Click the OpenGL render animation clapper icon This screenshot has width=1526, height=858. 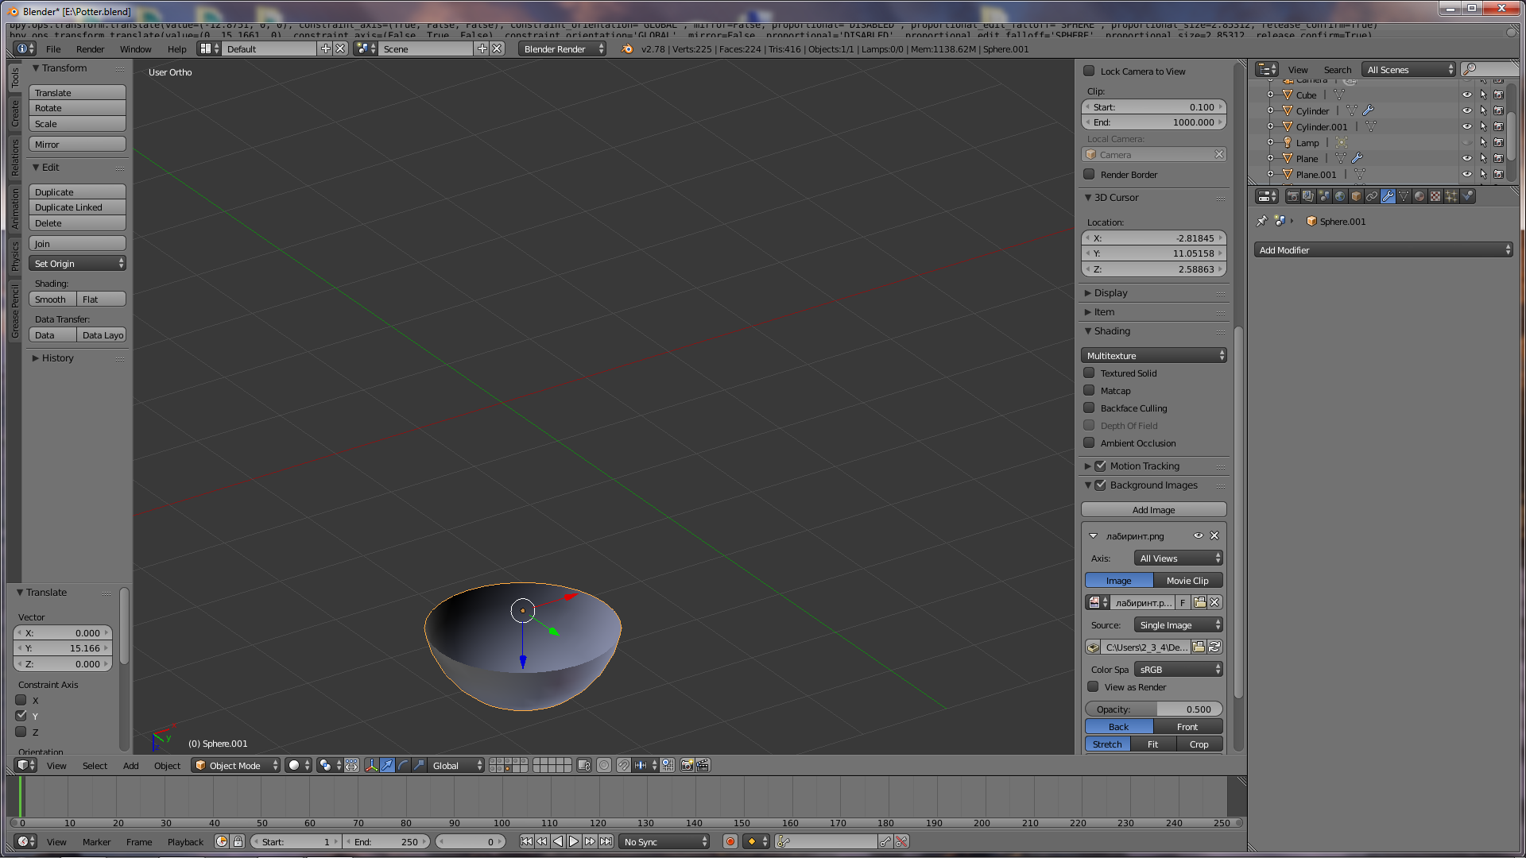(x=703, y=765)
